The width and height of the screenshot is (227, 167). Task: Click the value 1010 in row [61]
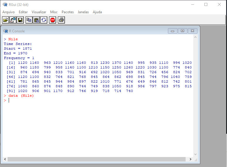[x=105, y=81]
